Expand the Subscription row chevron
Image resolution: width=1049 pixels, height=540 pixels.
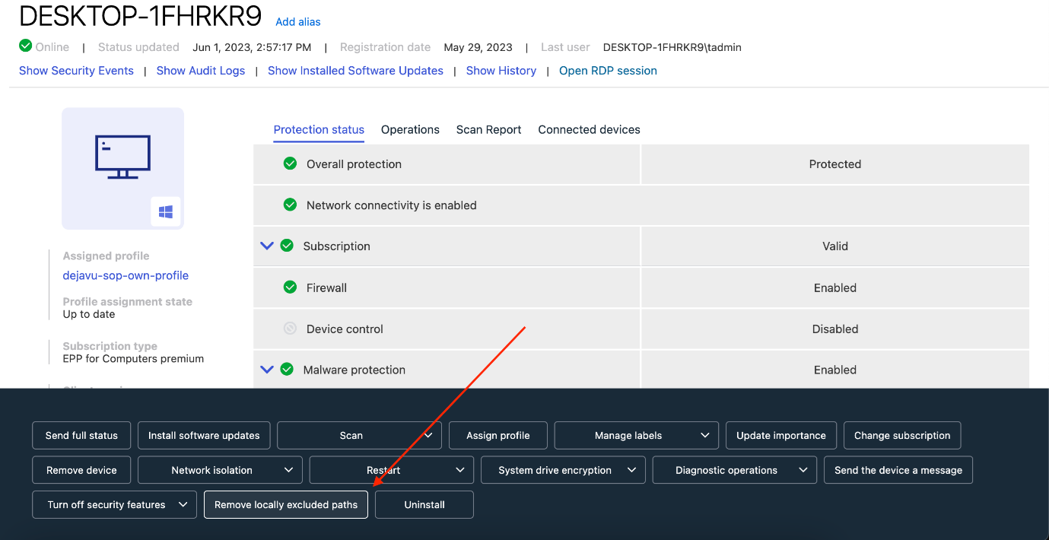[x=266, y=246]
